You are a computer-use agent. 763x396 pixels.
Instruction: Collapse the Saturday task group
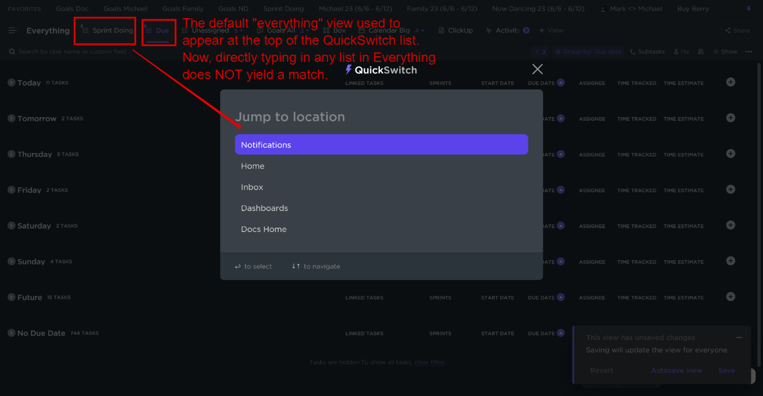(x=11, y=225)
